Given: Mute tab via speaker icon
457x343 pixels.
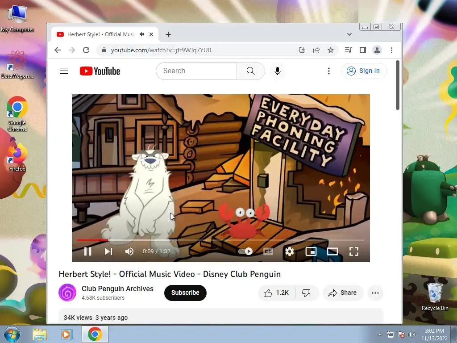Looking at the screenshot, I should (141, 34).
